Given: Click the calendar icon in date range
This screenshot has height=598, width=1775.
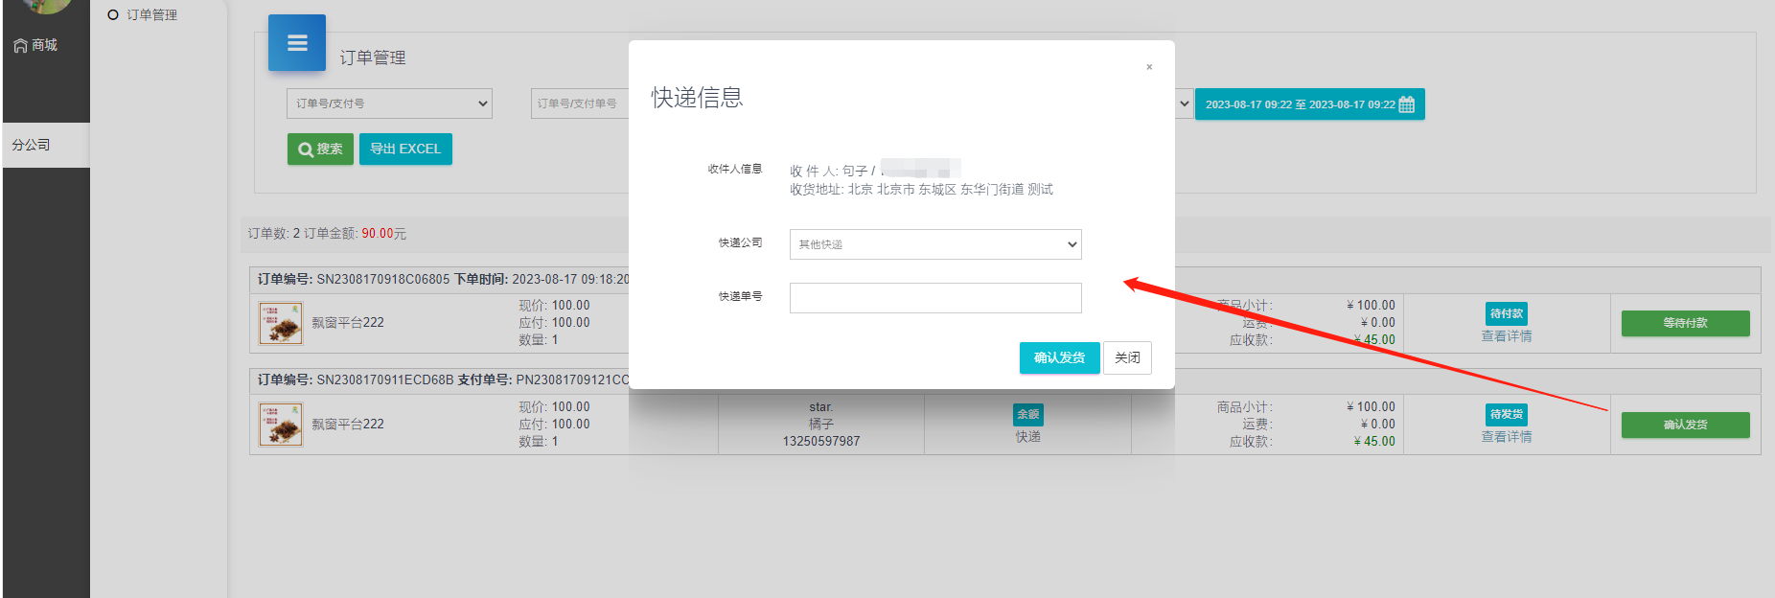Looking at the screenshot, I should [1407, 104].
